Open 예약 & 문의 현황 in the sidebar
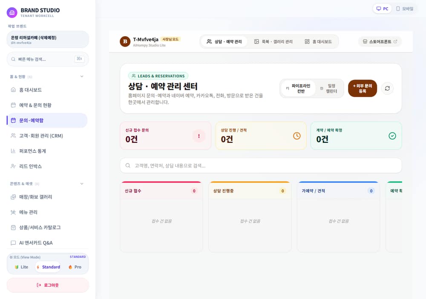 [x=47, y=105]
